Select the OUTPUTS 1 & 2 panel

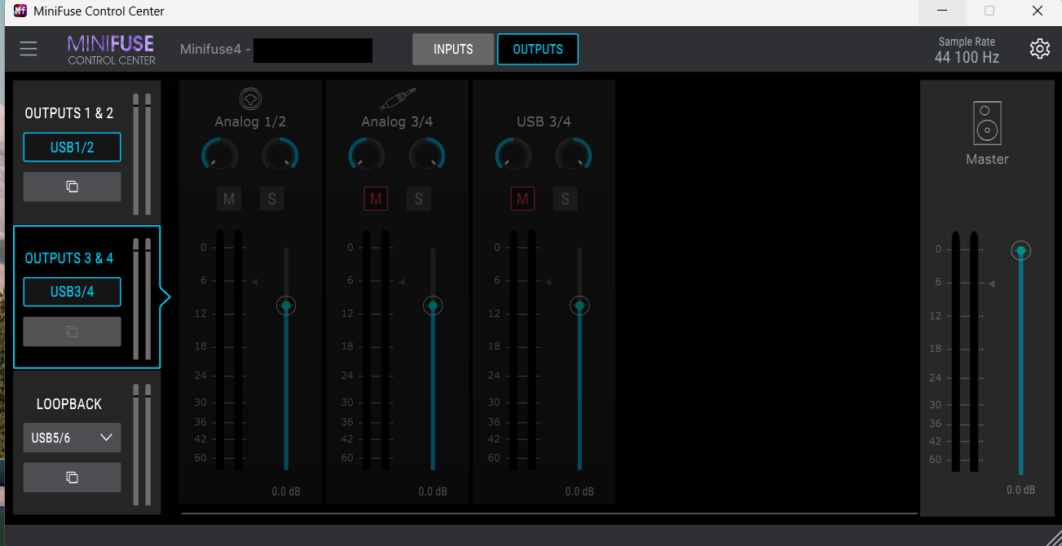(x=69, y=113)
